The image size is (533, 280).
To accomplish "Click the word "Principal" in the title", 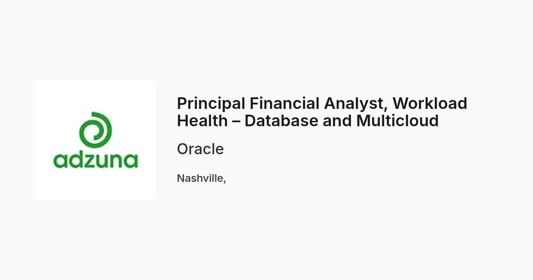I will point(211,104).
